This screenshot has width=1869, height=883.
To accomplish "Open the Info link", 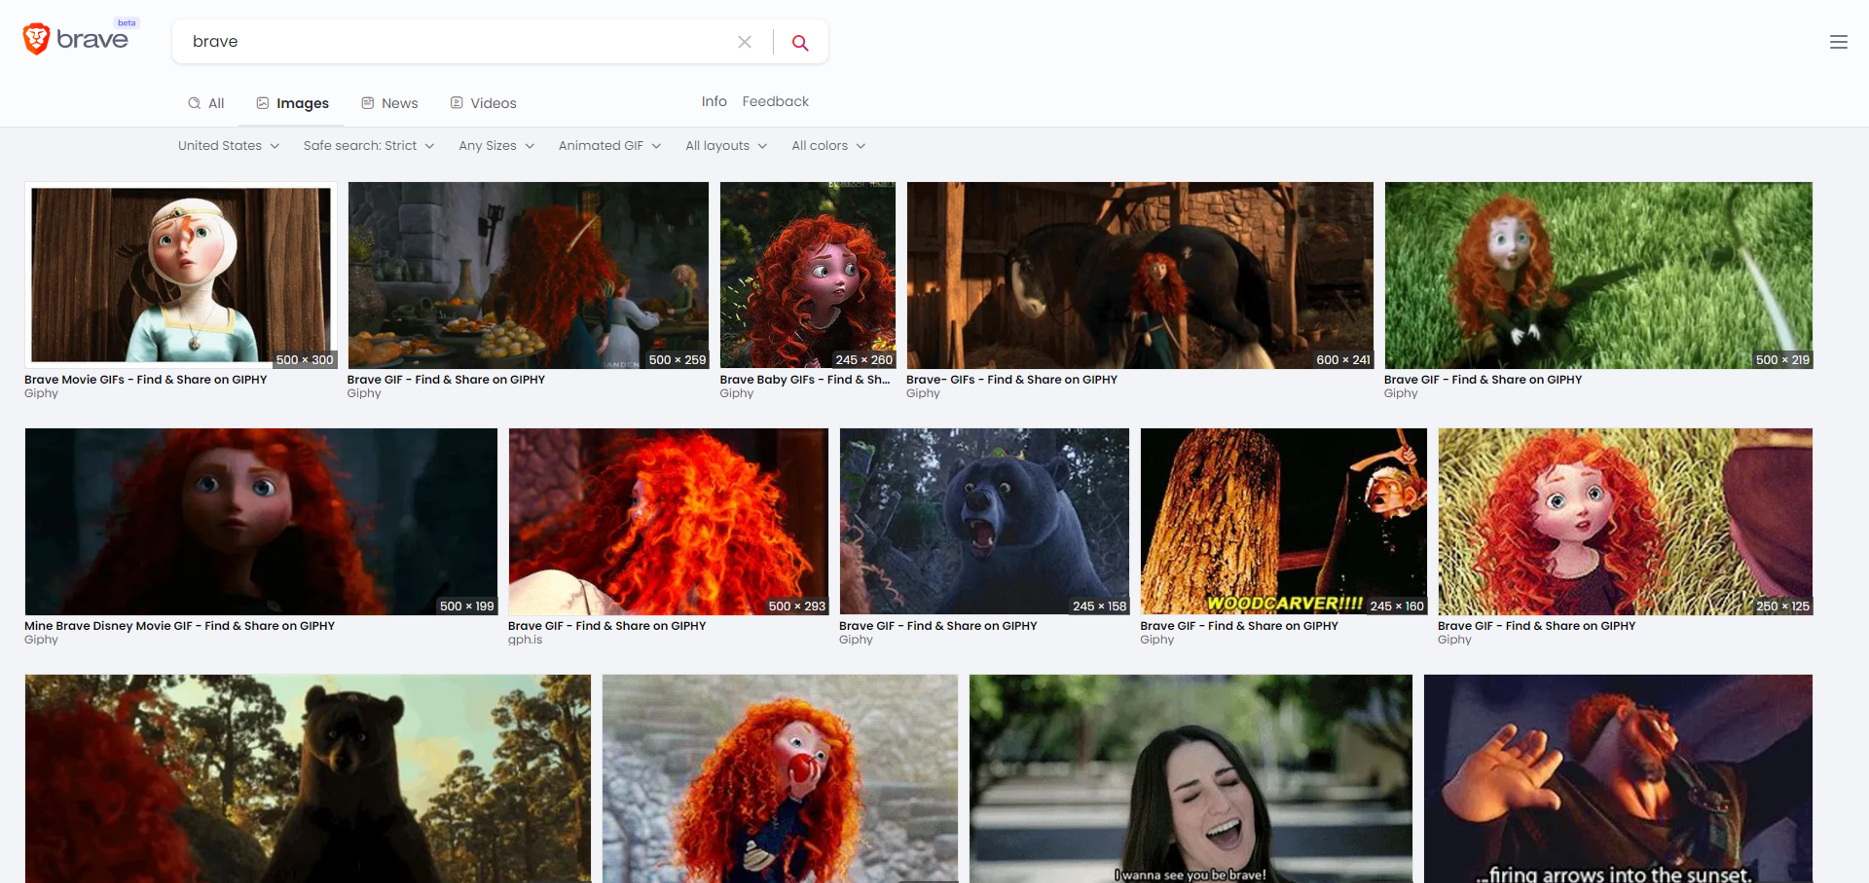I will 715,101.
